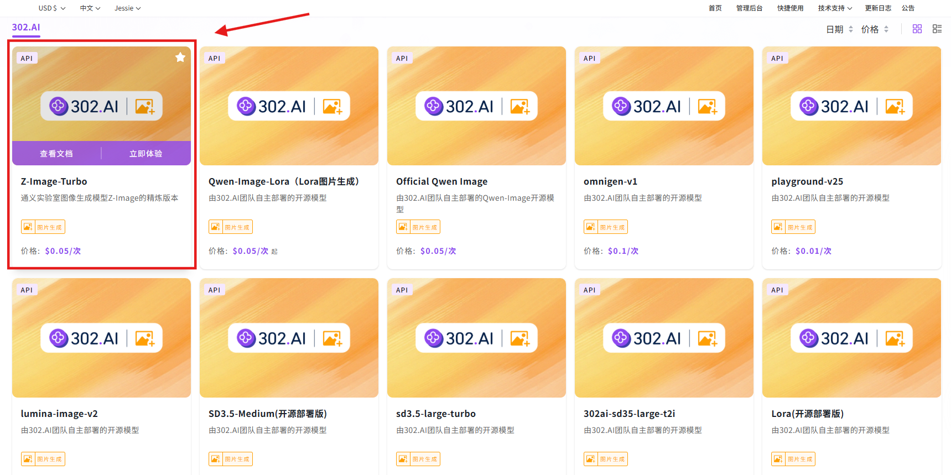Click 图片生成 tag icon on SD3.5-Medium card

coord(215,459)
